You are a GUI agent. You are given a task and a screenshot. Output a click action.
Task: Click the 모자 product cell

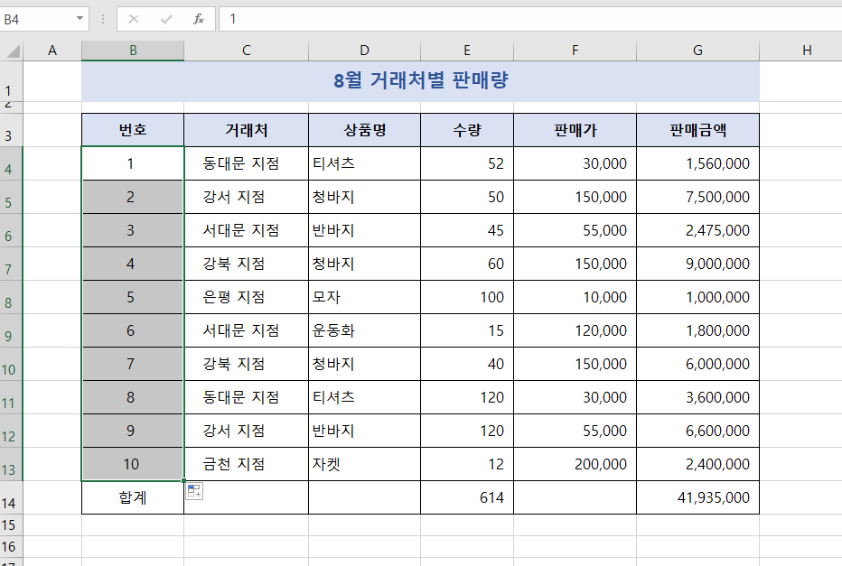364,297
